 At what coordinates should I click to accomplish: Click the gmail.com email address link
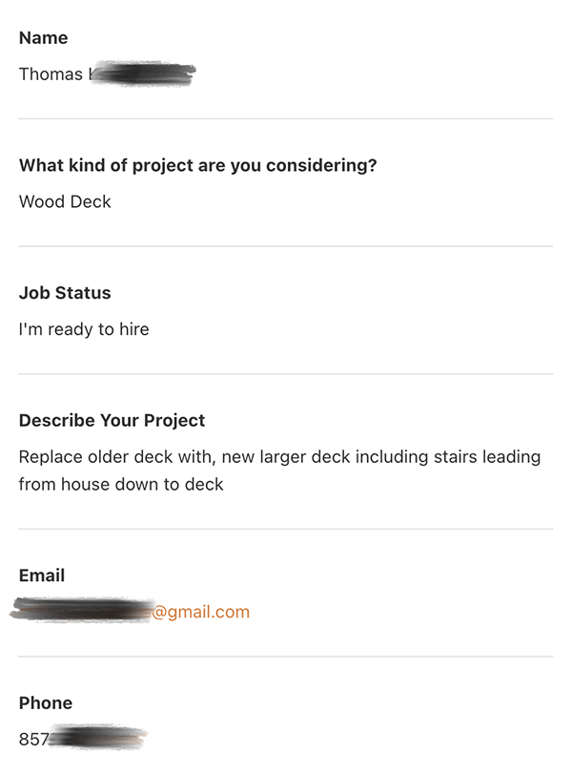pyautogui.click(x=200, y=612)
